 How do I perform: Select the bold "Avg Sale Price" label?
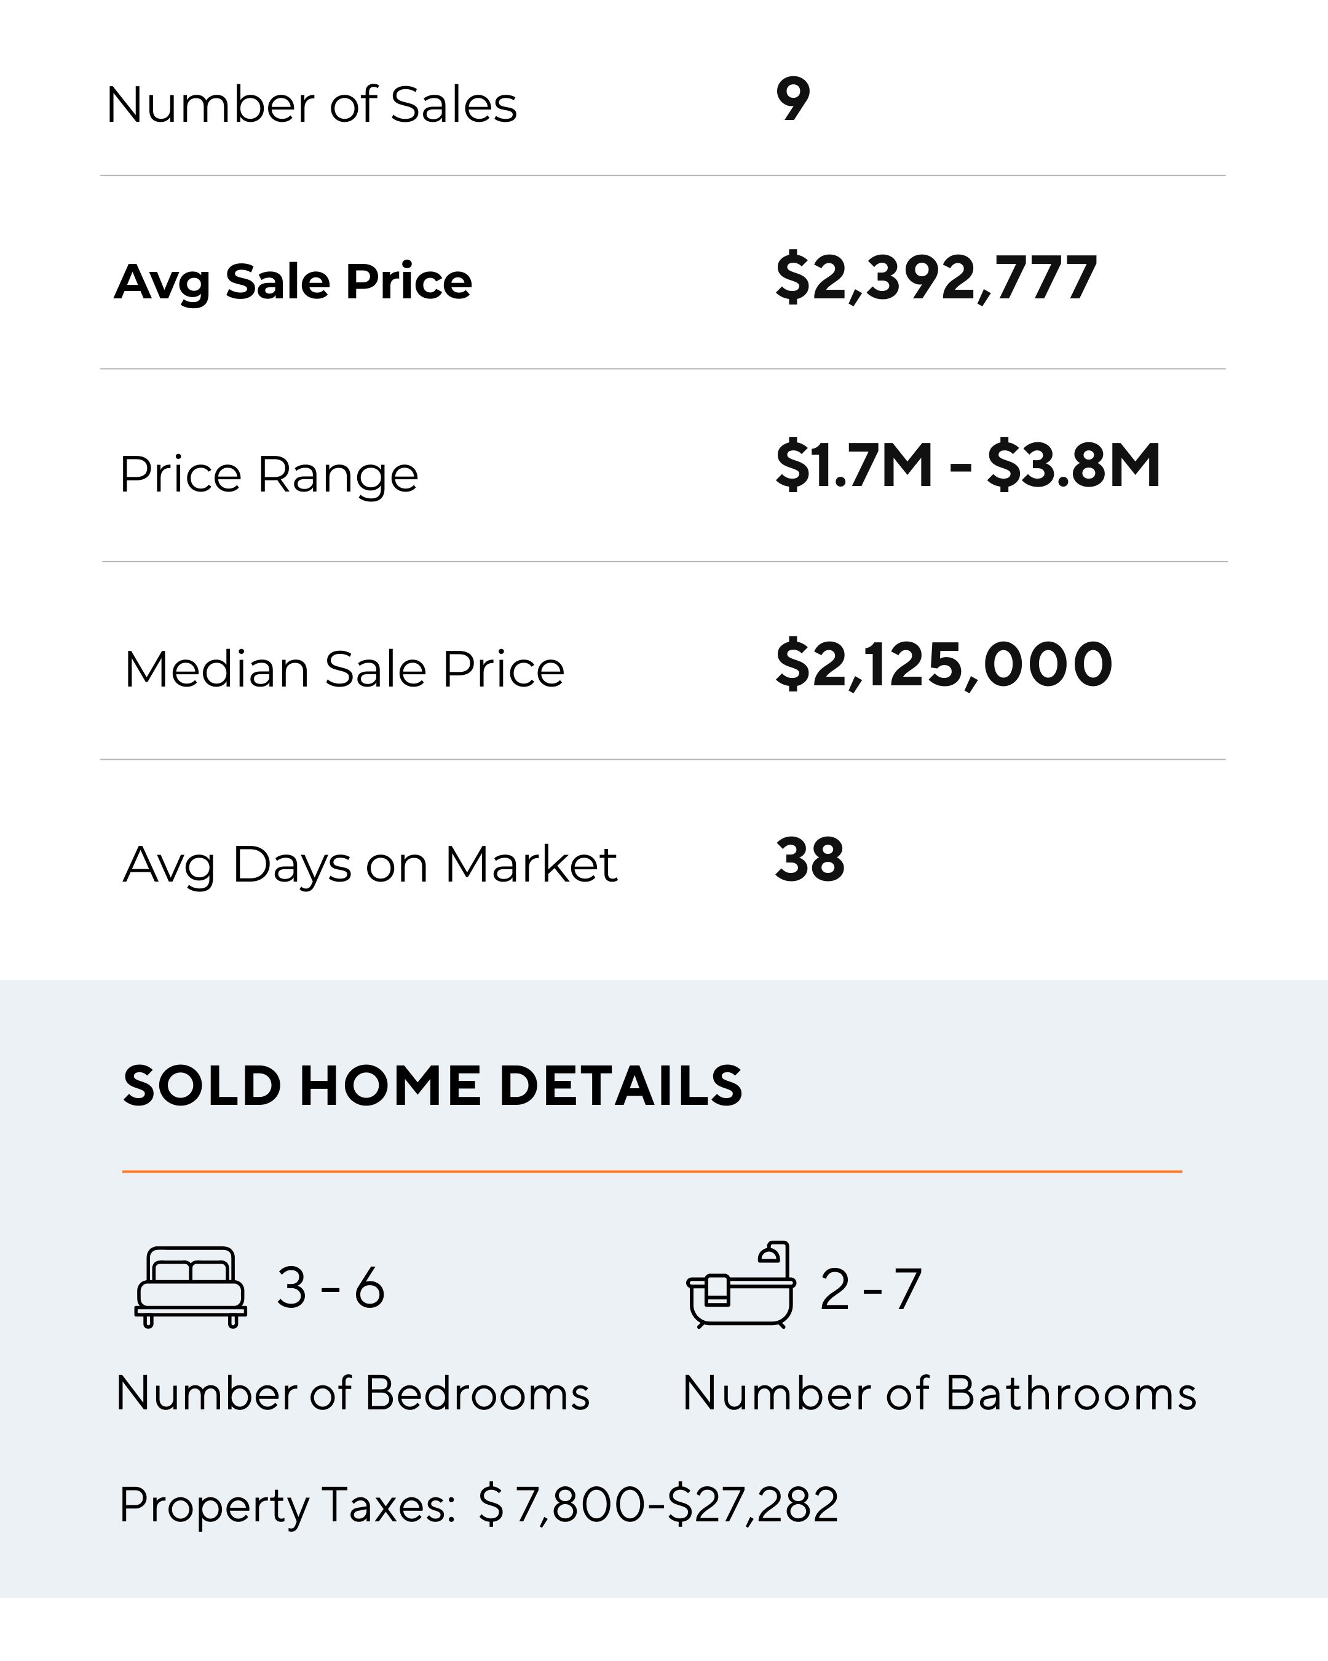(293, 281)
